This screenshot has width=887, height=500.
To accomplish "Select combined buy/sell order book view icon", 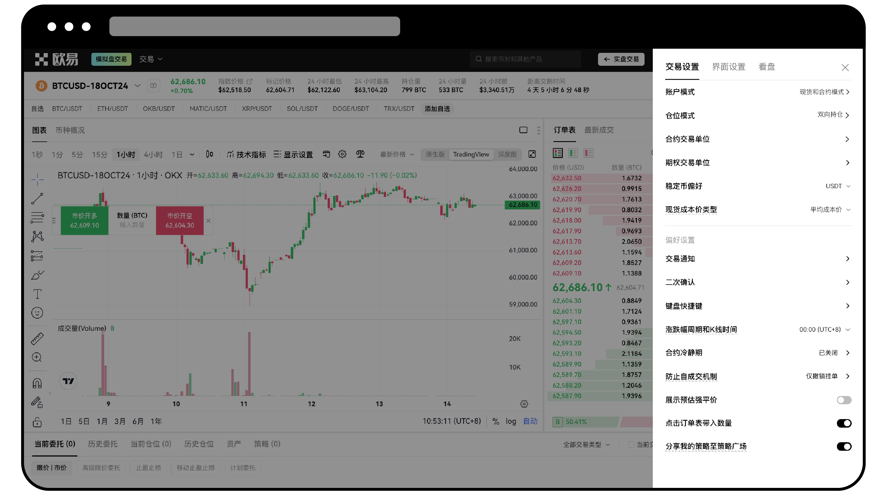I will (x=558, y=153).
